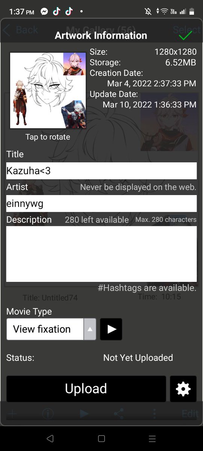Open the Movie Type dropdown arrow
203x451 pixels.
[90, 329]
